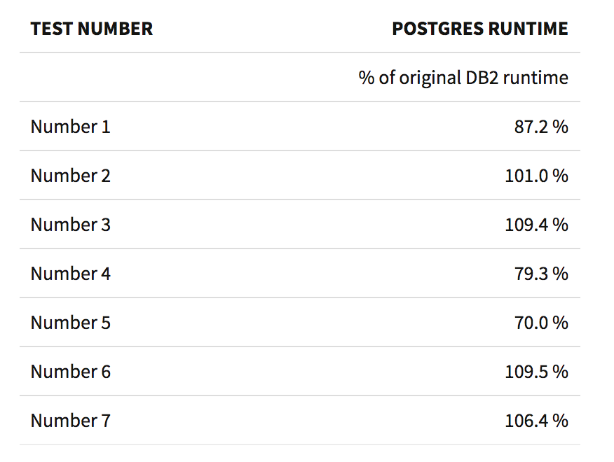Image resolution: width=614 pixels, height=462 pixels.
Task: Click the 70.0 % runtime value
Action: coord(540,323)
